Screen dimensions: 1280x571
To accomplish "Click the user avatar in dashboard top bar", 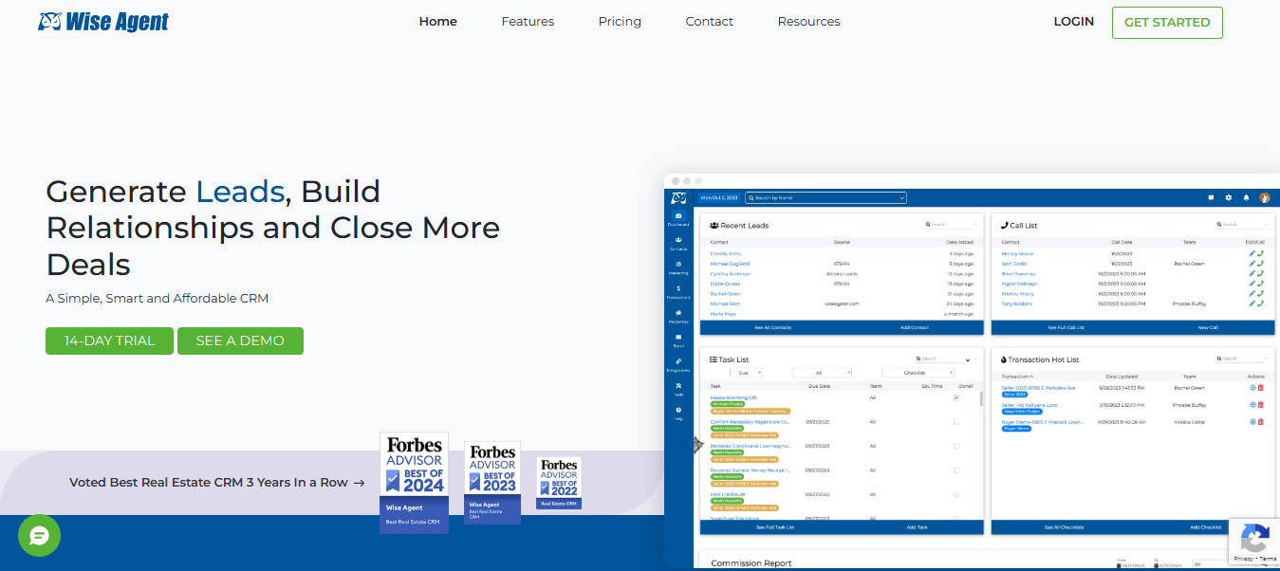I will tap(1265, 197).
